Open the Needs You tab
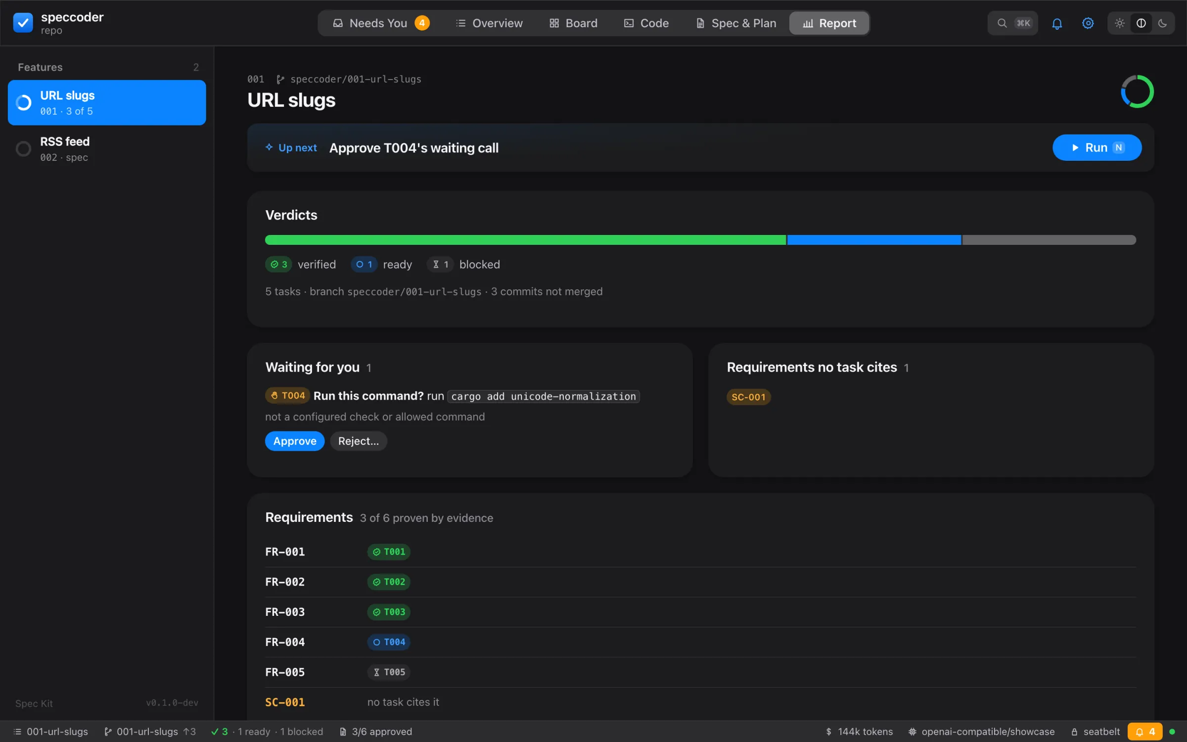Viewport: 1187px width, 742px height. tap(380, 23)
